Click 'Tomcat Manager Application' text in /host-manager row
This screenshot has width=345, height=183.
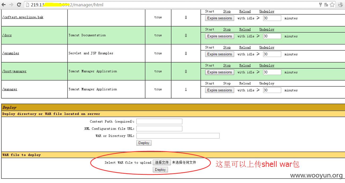coord(93,71)
